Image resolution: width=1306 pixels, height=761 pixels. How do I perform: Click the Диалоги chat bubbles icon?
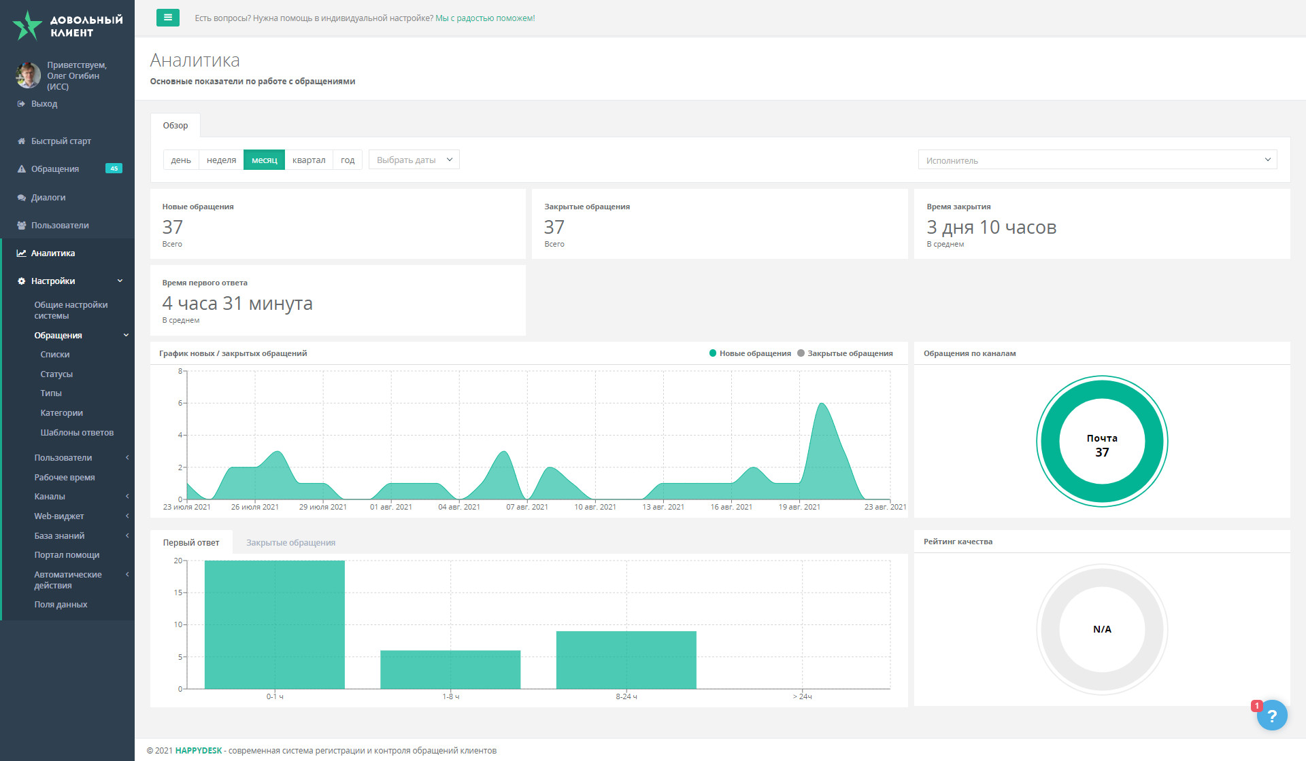[x=21, y=198]
